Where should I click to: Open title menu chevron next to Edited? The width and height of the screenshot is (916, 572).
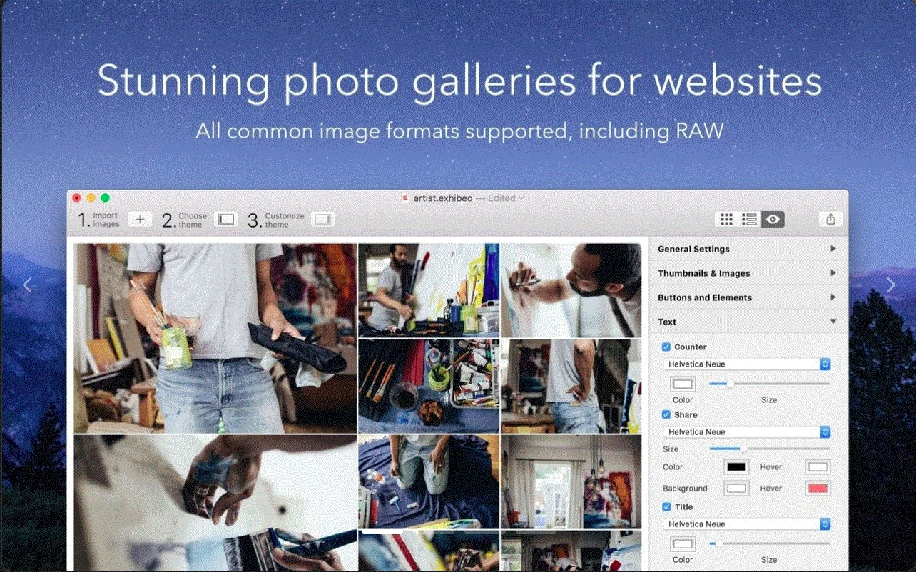tap(521, 198)
